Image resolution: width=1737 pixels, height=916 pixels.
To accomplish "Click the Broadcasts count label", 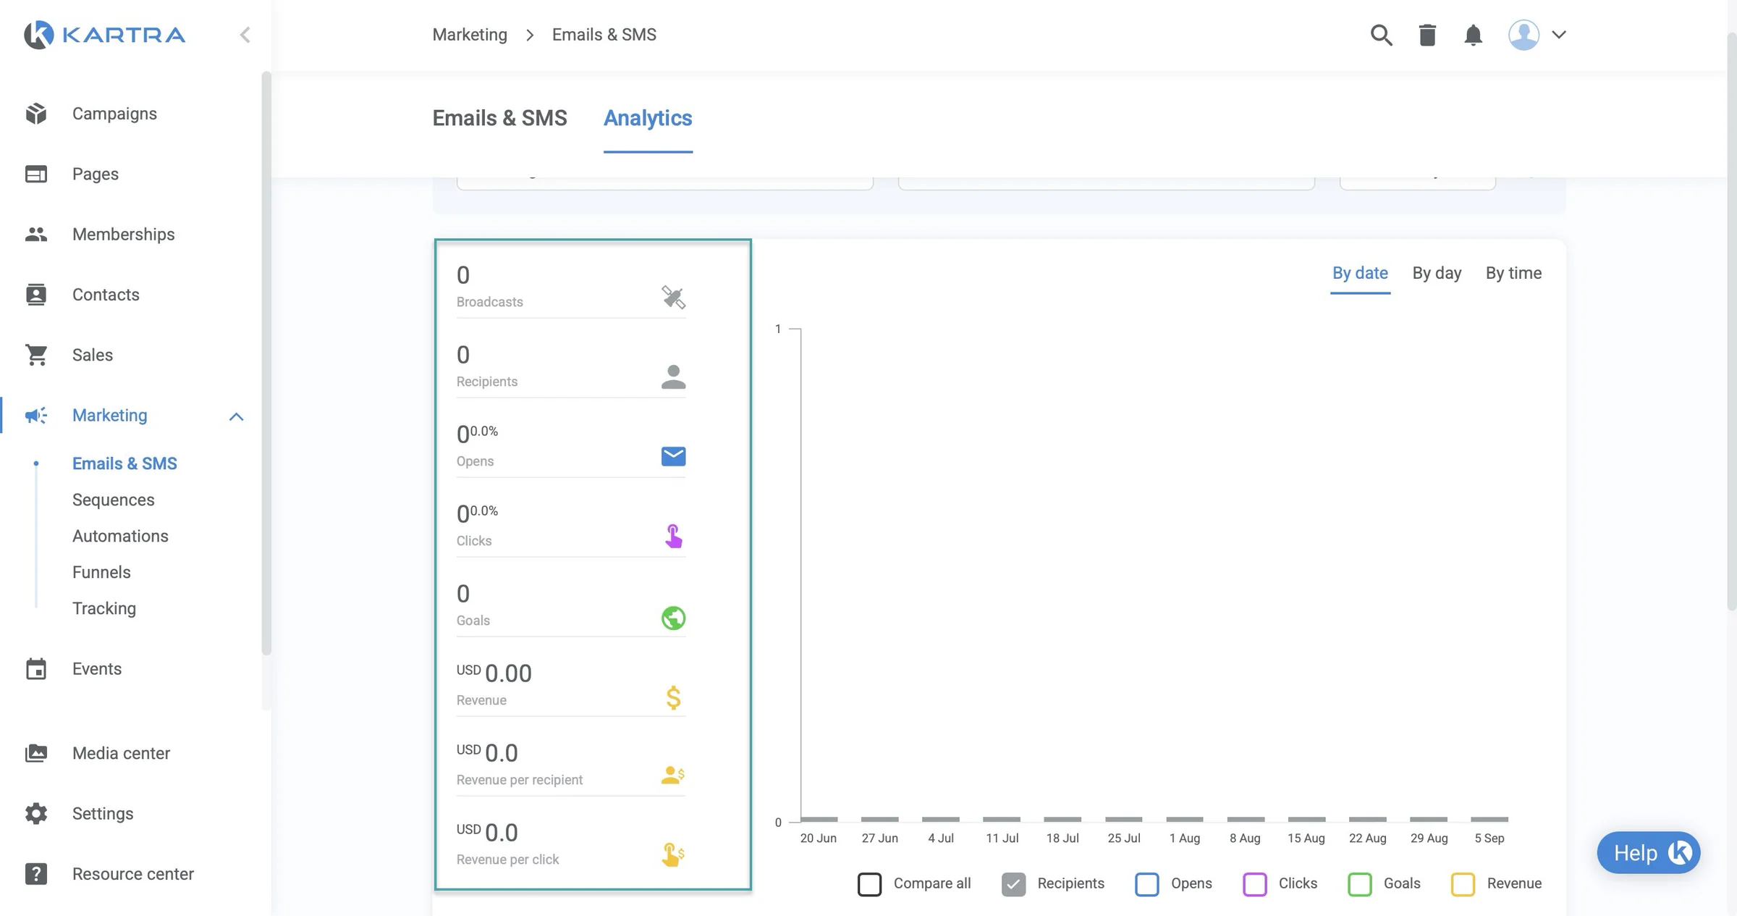I will click(x=489, y=302).
